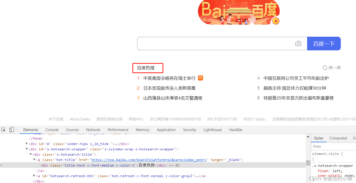Switch to the Application DevTools tab

[166, 130]
